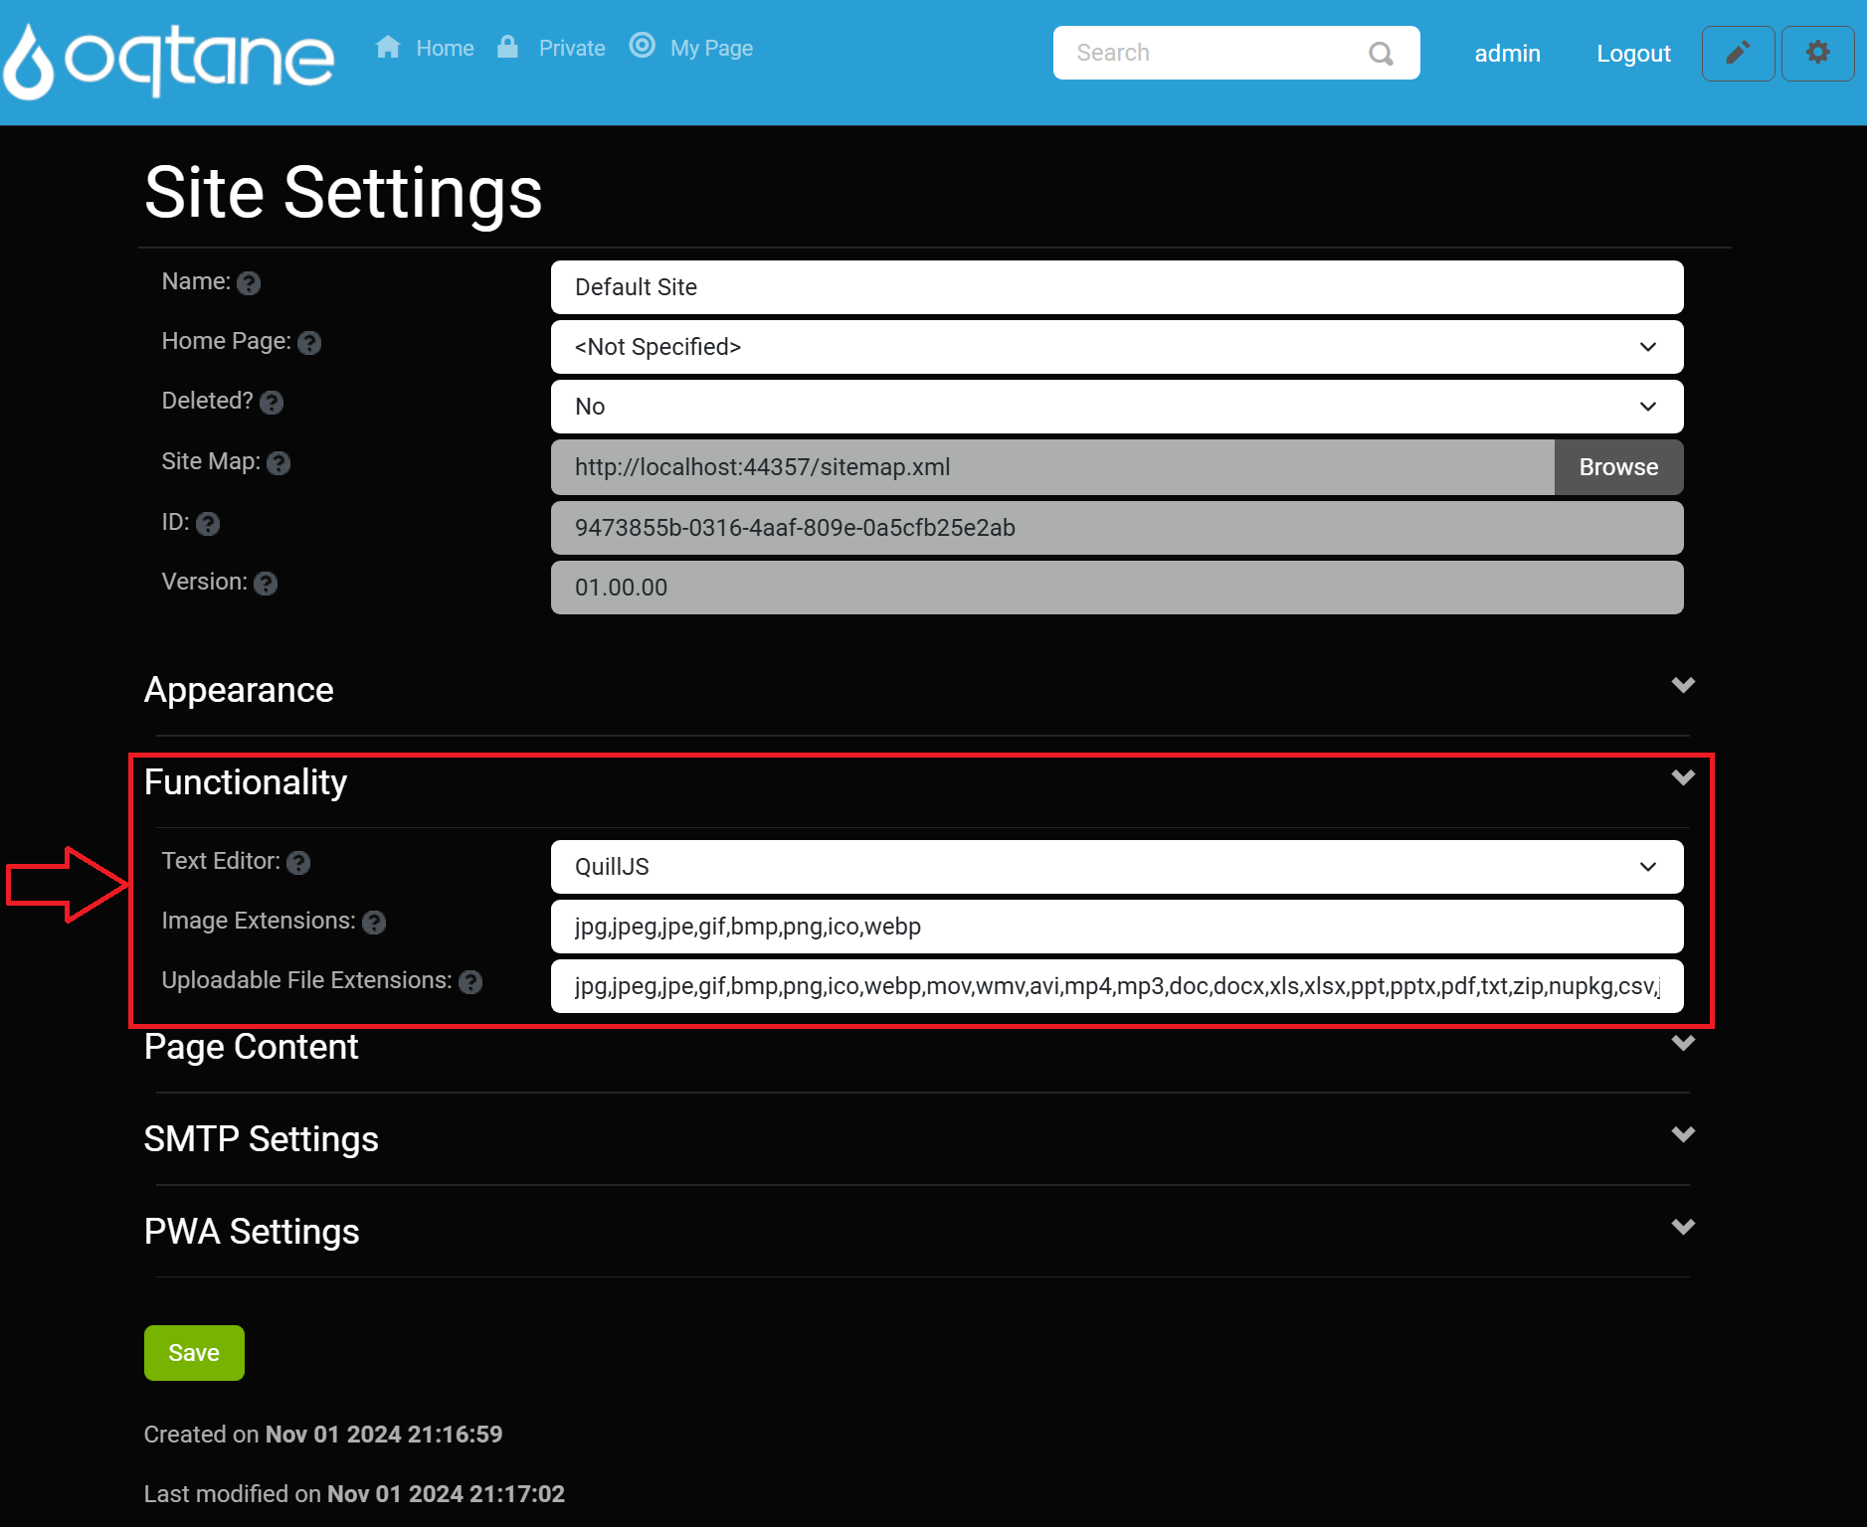Show help for Name field
Image resolution: width=1867 pixels, height=1527 pixels.
[250, 283]
